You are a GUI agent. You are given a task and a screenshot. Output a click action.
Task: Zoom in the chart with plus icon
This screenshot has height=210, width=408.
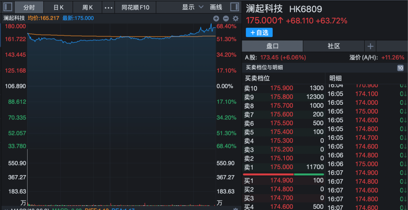[x=216, y=19]
